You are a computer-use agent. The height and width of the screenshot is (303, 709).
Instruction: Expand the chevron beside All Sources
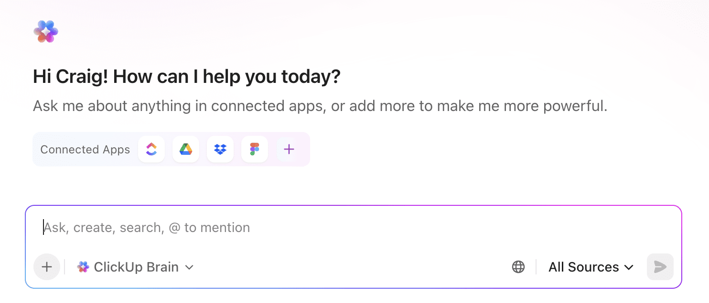(x=629, y=267)
